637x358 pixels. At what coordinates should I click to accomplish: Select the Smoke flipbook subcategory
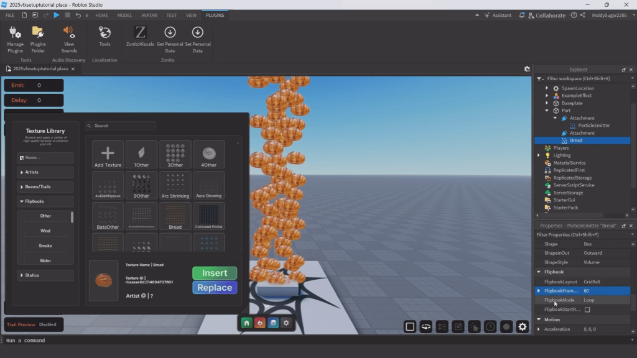45,246
